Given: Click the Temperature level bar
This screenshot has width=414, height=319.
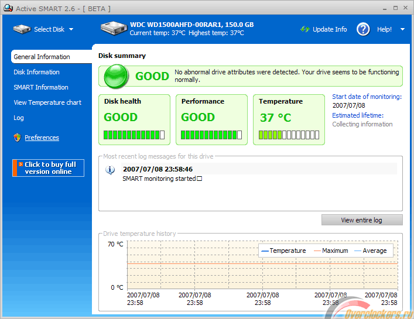Looking at the screenshot, I should click(289, 135).
